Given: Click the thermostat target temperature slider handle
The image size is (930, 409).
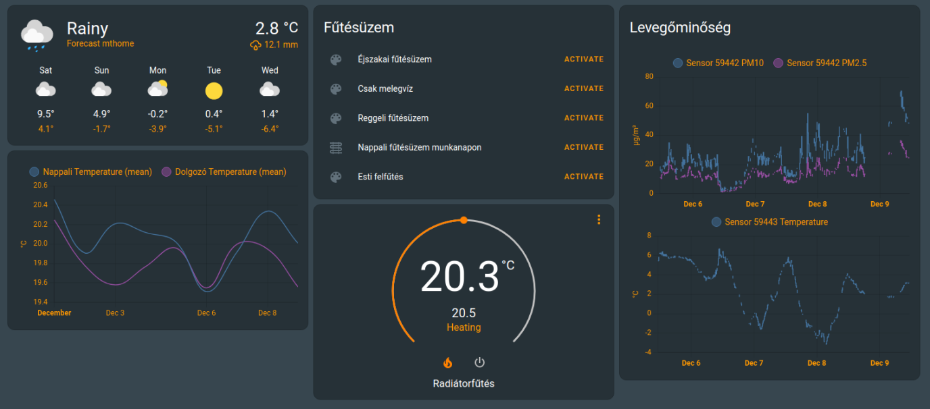Looking at the screenshot, I should pyautogui.click(x=464, y=220).
